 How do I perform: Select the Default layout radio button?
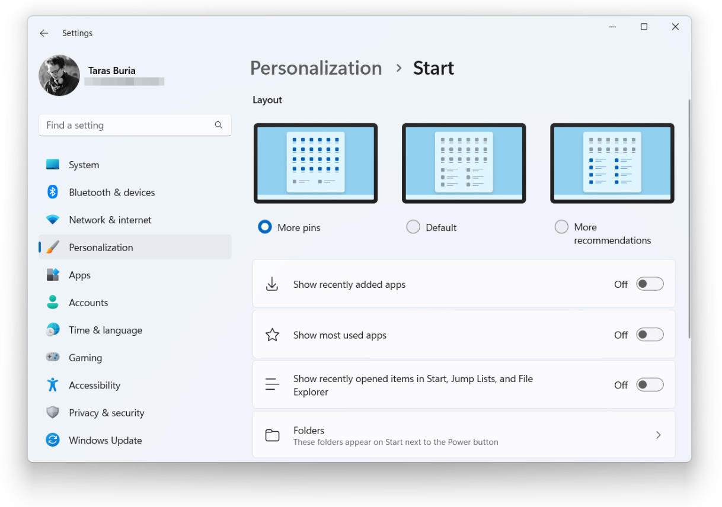(x=413, y=227)
